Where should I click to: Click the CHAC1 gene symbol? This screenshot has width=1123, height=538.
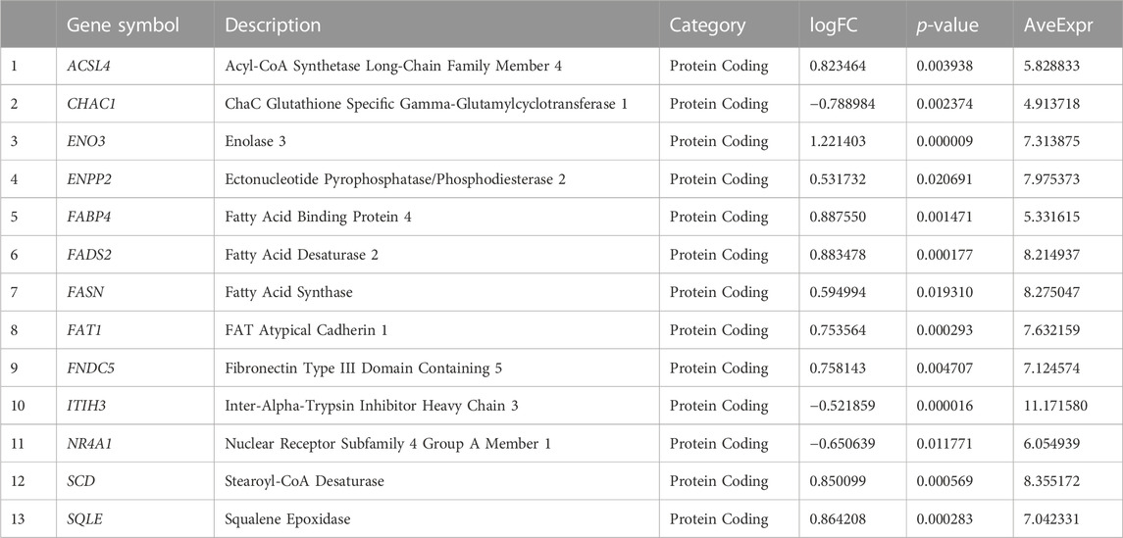(x=85, y=104)
